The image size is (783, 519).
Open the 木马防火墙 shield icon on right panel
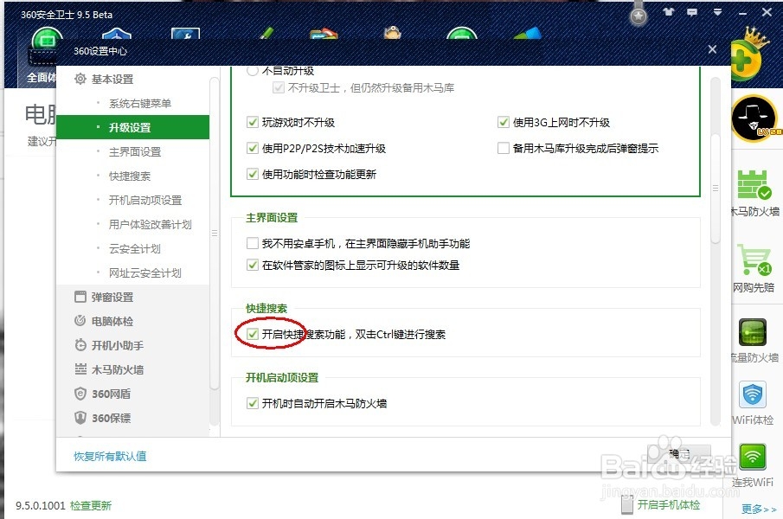point(752,184)
